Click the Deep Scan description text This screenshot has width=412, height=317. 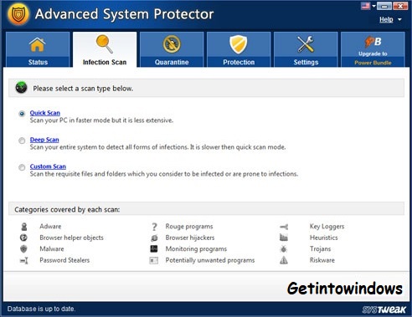tap(157, 147)
